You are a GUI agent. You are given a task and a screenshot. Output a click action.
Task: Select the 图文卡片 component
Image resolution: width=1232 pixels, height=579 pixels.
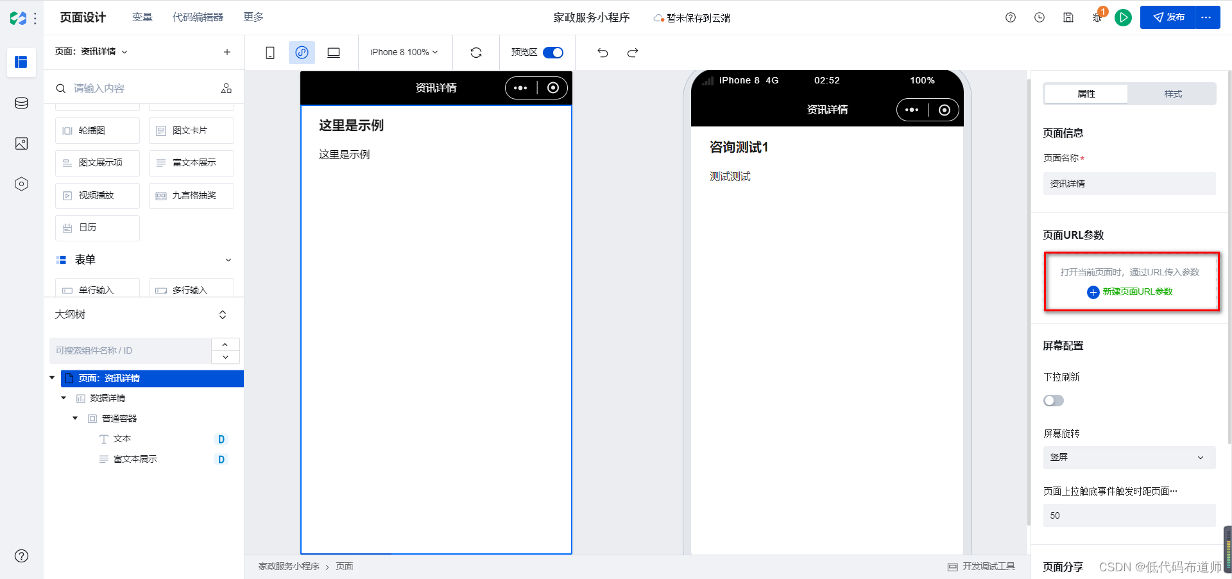pyautogui.click(x=191, y=130)
